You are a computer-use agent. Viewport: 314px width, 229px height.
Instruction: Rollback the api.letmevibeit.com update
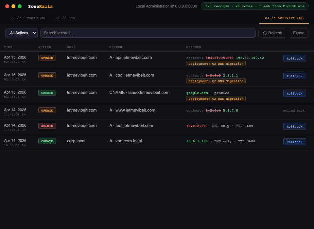coord(294,59)
